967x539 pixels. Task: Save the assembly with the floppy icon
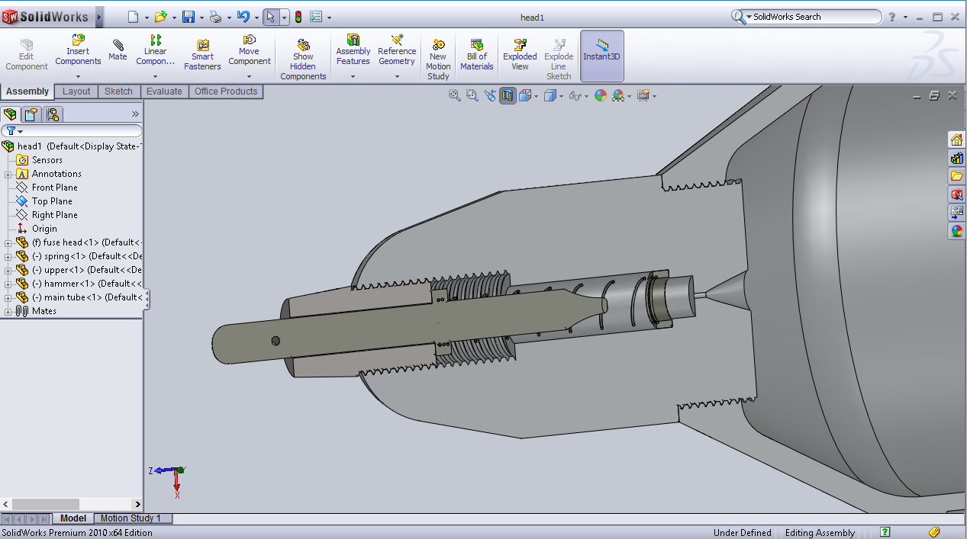(x=189, y=17)
